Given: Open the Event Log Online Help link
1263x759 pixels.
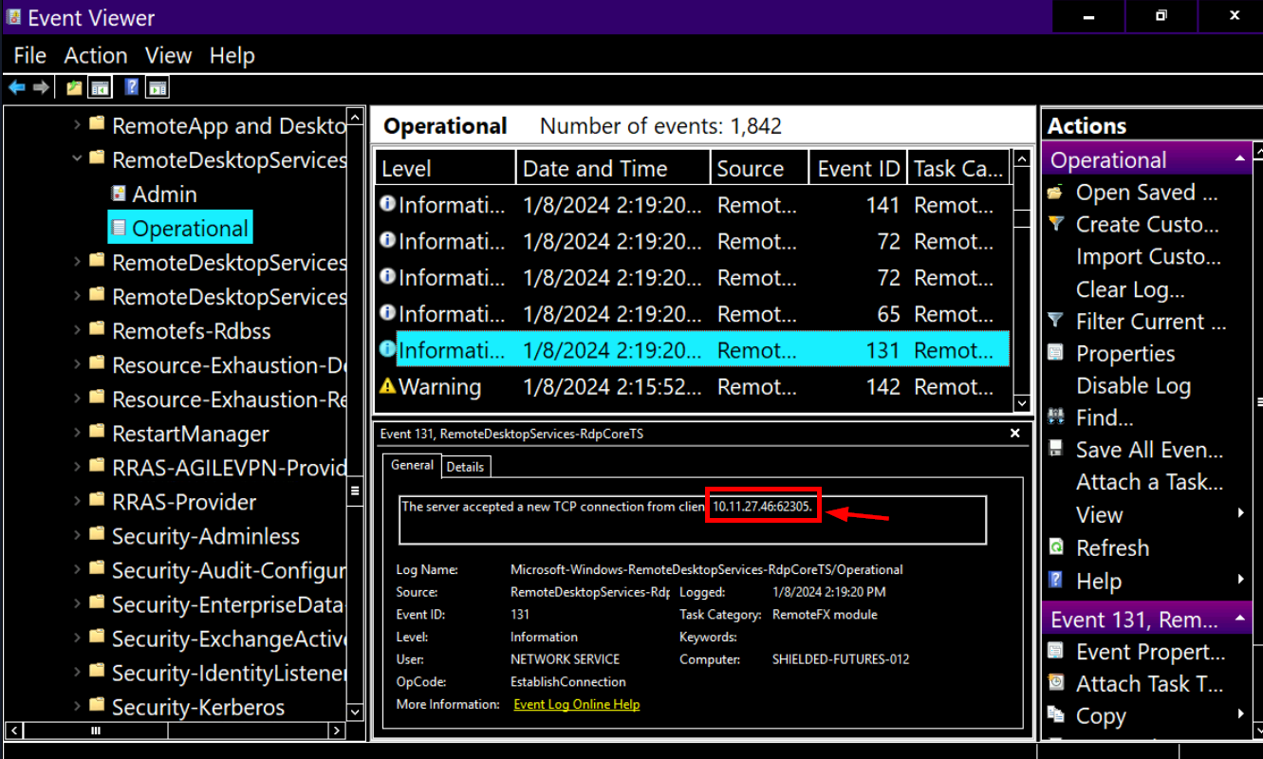Looking at the screenshot, I should tap(576, 705).
